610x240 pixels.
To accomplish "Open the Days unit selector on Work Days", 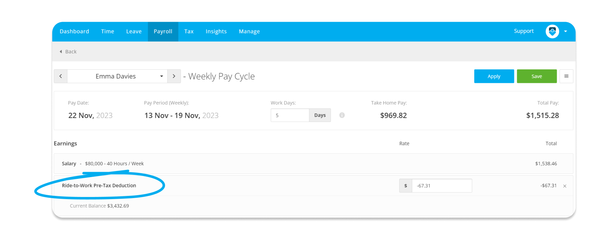I will point(319,115).
